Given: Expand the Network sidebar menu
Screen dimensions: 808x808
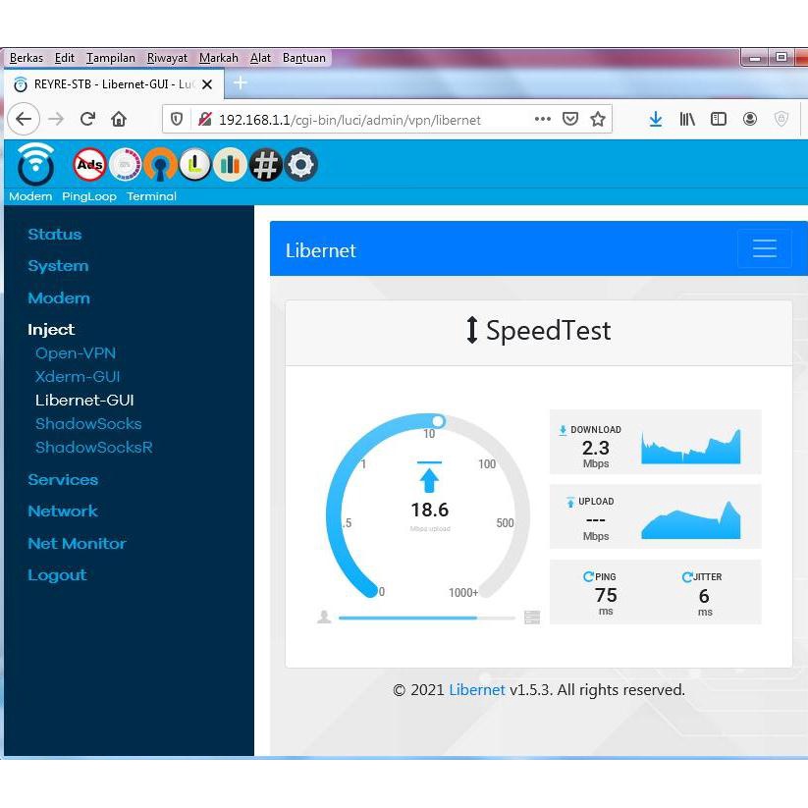Looking at the screenshot, I should pyautogui.click(x=63, y=512).
